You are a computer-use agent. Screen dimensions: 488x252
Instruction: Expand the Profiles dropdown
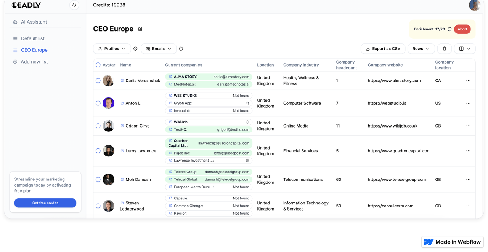click(112, 49)
